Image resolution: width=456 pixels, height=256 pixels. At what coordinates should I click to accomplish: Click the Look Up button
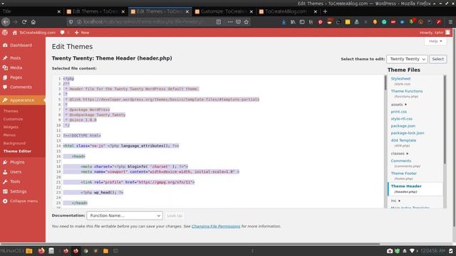(175, 215)
